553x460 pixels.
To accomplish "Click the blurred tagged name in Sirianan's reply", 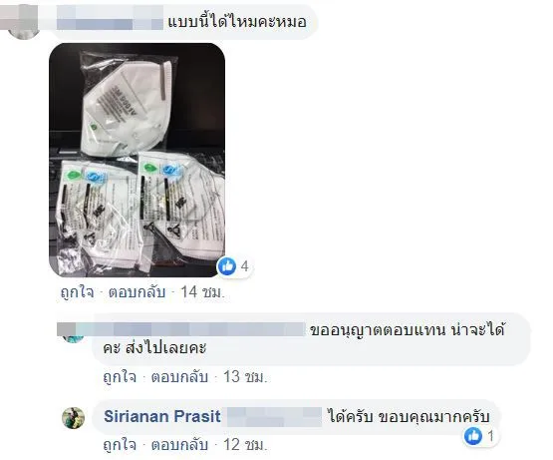I will [274, 417].
